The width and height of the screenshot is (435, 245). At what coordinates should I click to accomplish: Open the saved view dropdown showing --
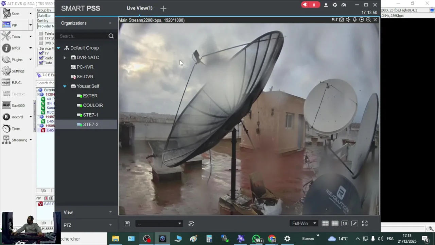tap(159, 224)
